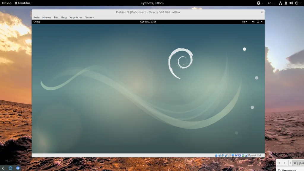Expand the guest power system menu
This screenshot has height=171, width=304.
pyautogui.click(x=259, y=22)
